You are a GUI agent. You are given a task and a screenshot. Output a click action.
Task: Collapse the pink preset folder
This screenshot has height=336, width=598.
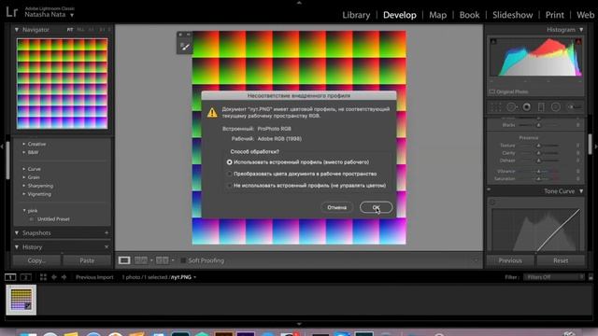24,210
